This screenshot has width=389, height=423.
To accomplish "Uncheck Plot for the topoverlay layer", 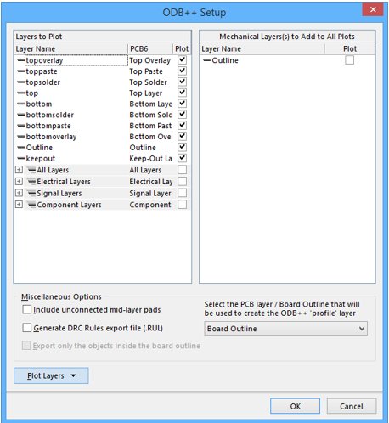I will (x=182, y=60).
